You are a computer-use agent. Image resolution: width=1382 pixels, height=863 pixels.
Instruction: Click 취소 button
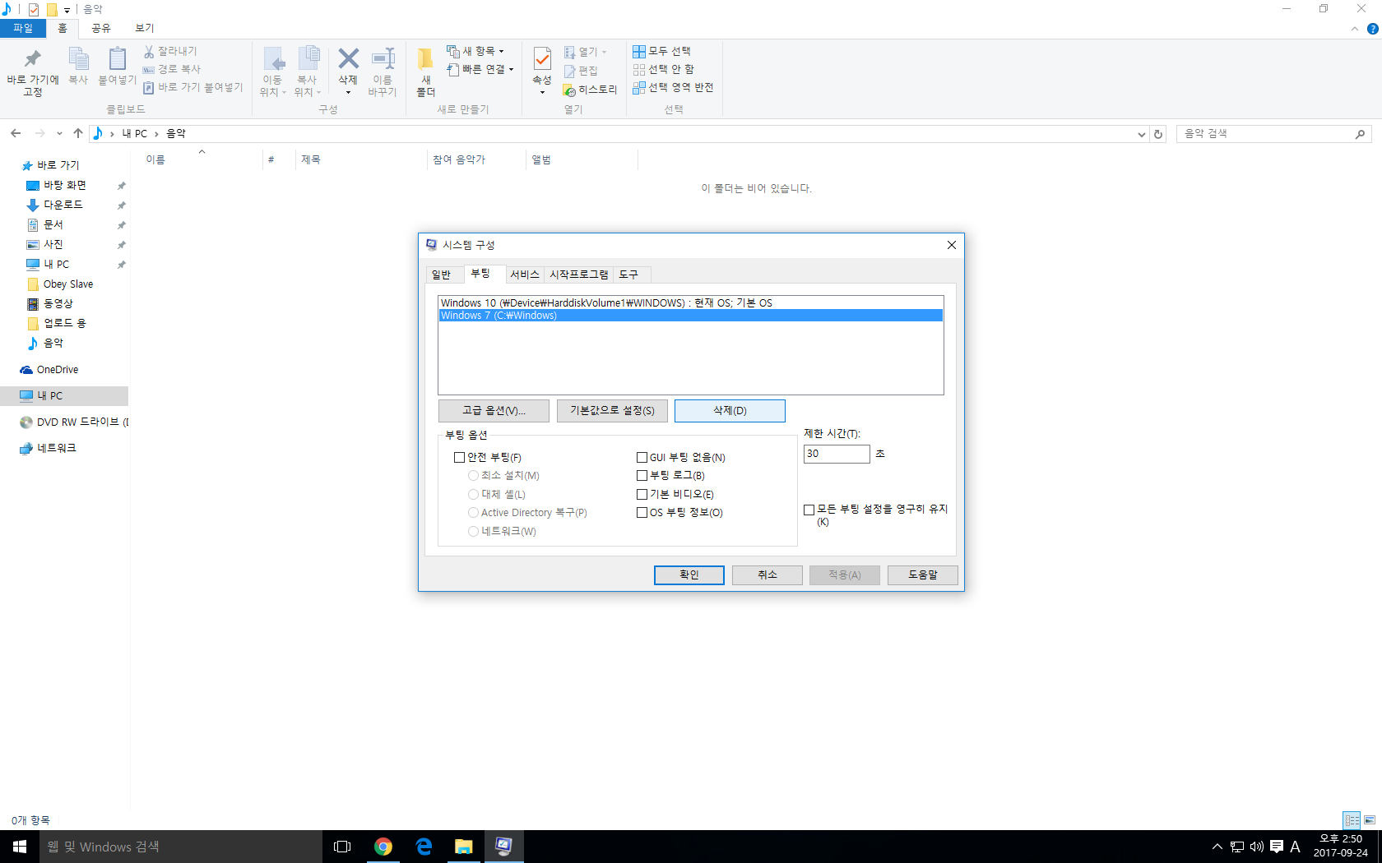768,575
